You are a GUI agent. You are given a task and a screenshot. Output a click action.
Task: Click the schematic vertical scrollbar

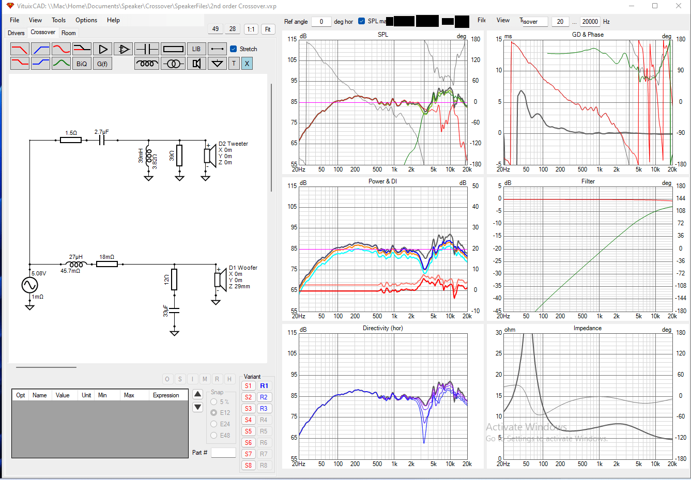tap(271, 137)
